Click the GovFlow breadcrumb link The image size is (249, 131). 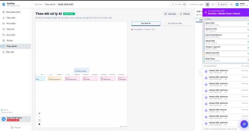tap(38, 4)
